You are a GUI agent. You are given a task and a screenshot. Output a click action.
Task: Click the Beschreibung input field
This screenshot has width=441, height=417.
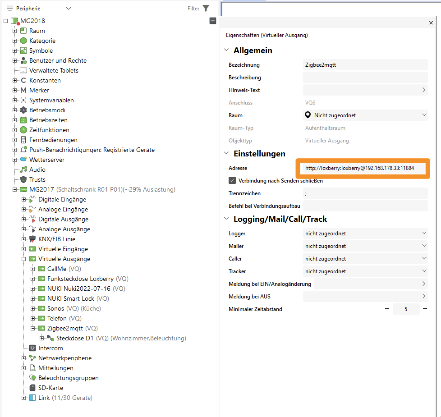point(365,78)
